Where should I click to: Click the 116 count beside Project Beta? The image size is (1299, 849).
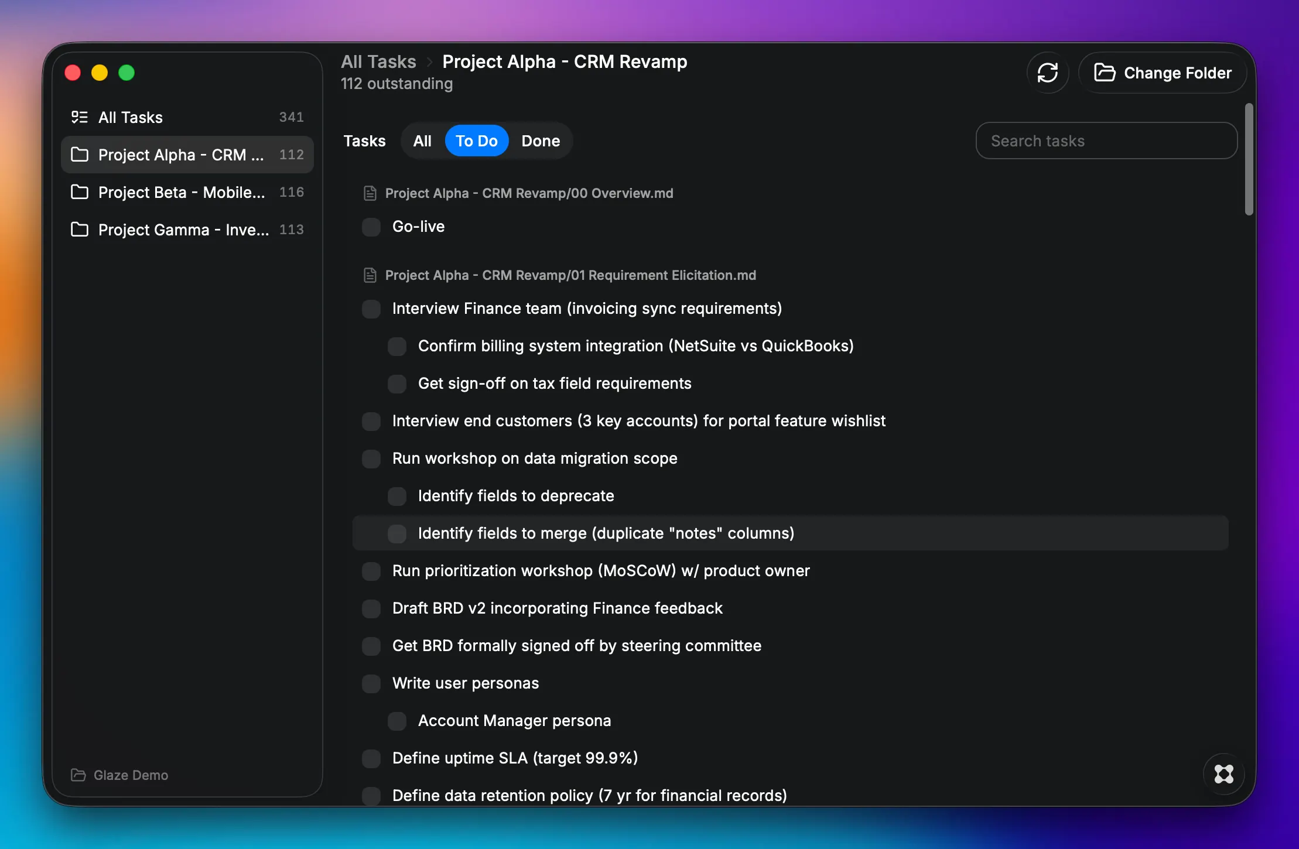pyautogui.click(x=291, y=192)
